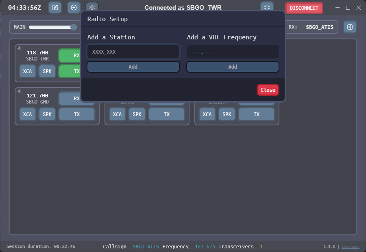Click the MAIN volume slider handle
The image size is (366, 252).
(x=74, y=27)
